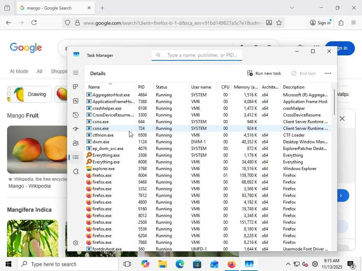
Task: Open the list all tabs dropdown in Firefox
Action: (x=292, y=8)
